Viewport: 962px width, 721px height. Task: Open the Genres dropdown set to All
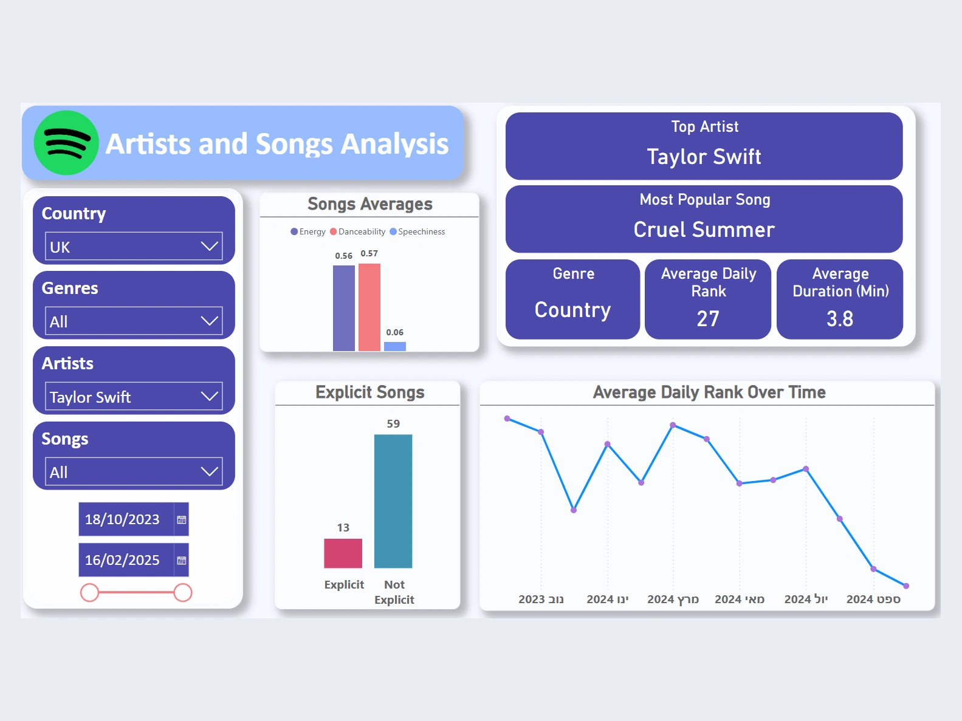pos(134,321)
